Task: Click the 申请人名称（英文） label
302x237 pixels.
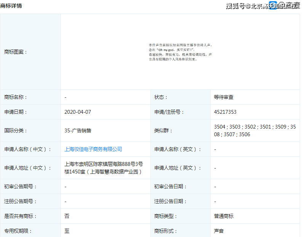Action: pos(177,149)
